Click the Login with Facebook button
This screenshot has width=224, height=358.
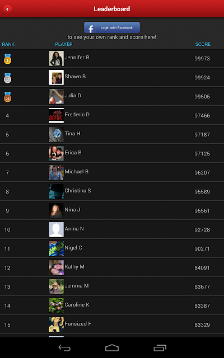(112, 27)
